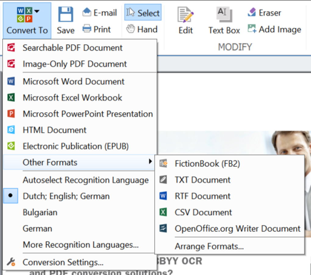Click the Conversion Settings wrench icon

[x=11, y=262]
